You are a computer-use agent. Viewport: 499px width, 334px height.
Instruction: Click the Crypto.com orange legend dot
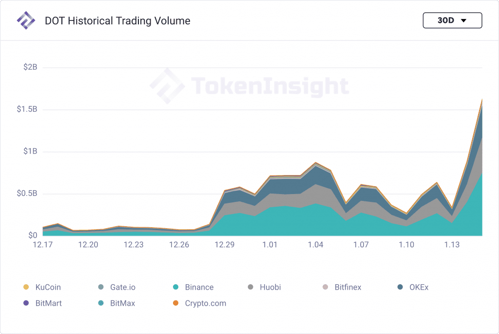(x=175, y=303)
